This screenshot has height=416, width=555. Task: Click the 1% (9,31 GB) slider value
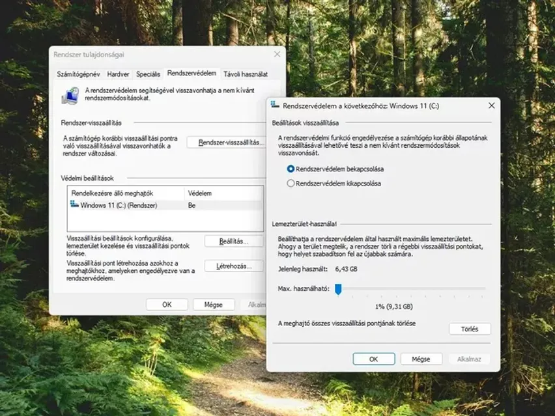click(394, 307)
